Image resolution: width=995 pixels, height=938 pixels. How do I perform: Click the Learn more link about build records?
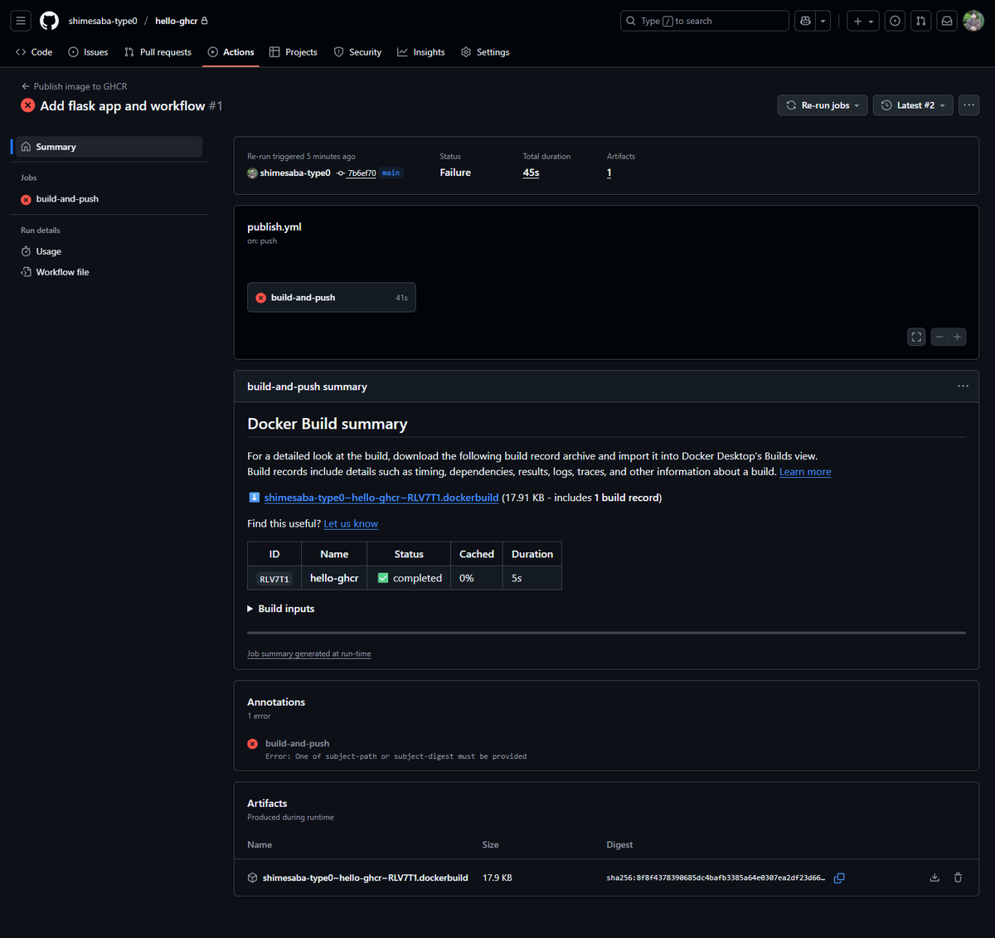tap(804, 471)
